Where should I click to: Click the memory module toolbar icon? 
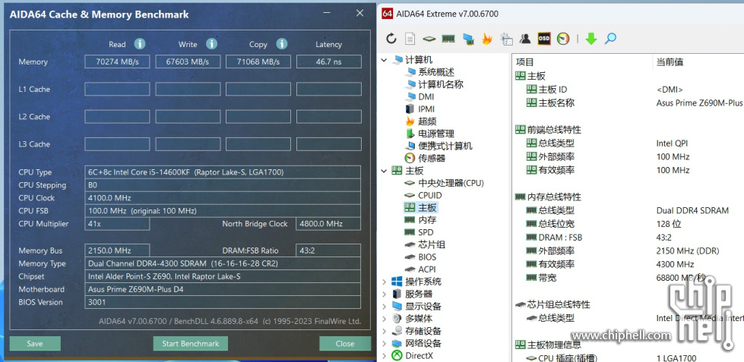(448, 39)
